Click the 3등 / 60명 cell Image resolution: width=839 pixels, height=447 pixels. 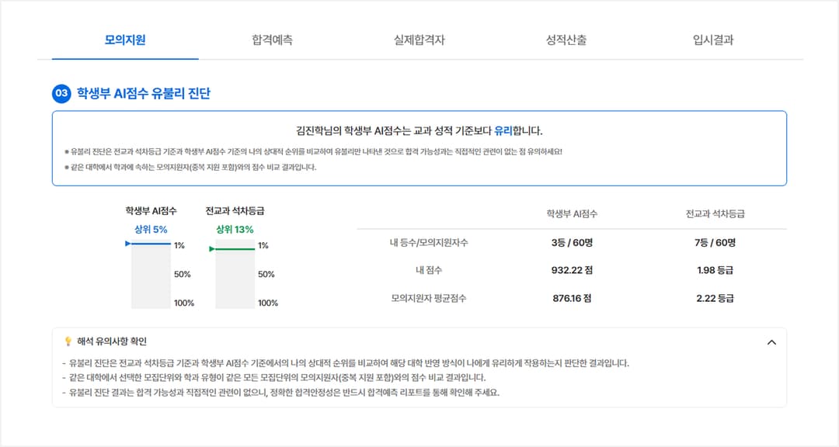(x=572, y=243)
